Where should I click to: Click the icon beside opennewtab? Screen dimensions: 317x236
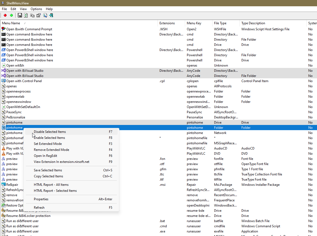(x=4, y=97)
